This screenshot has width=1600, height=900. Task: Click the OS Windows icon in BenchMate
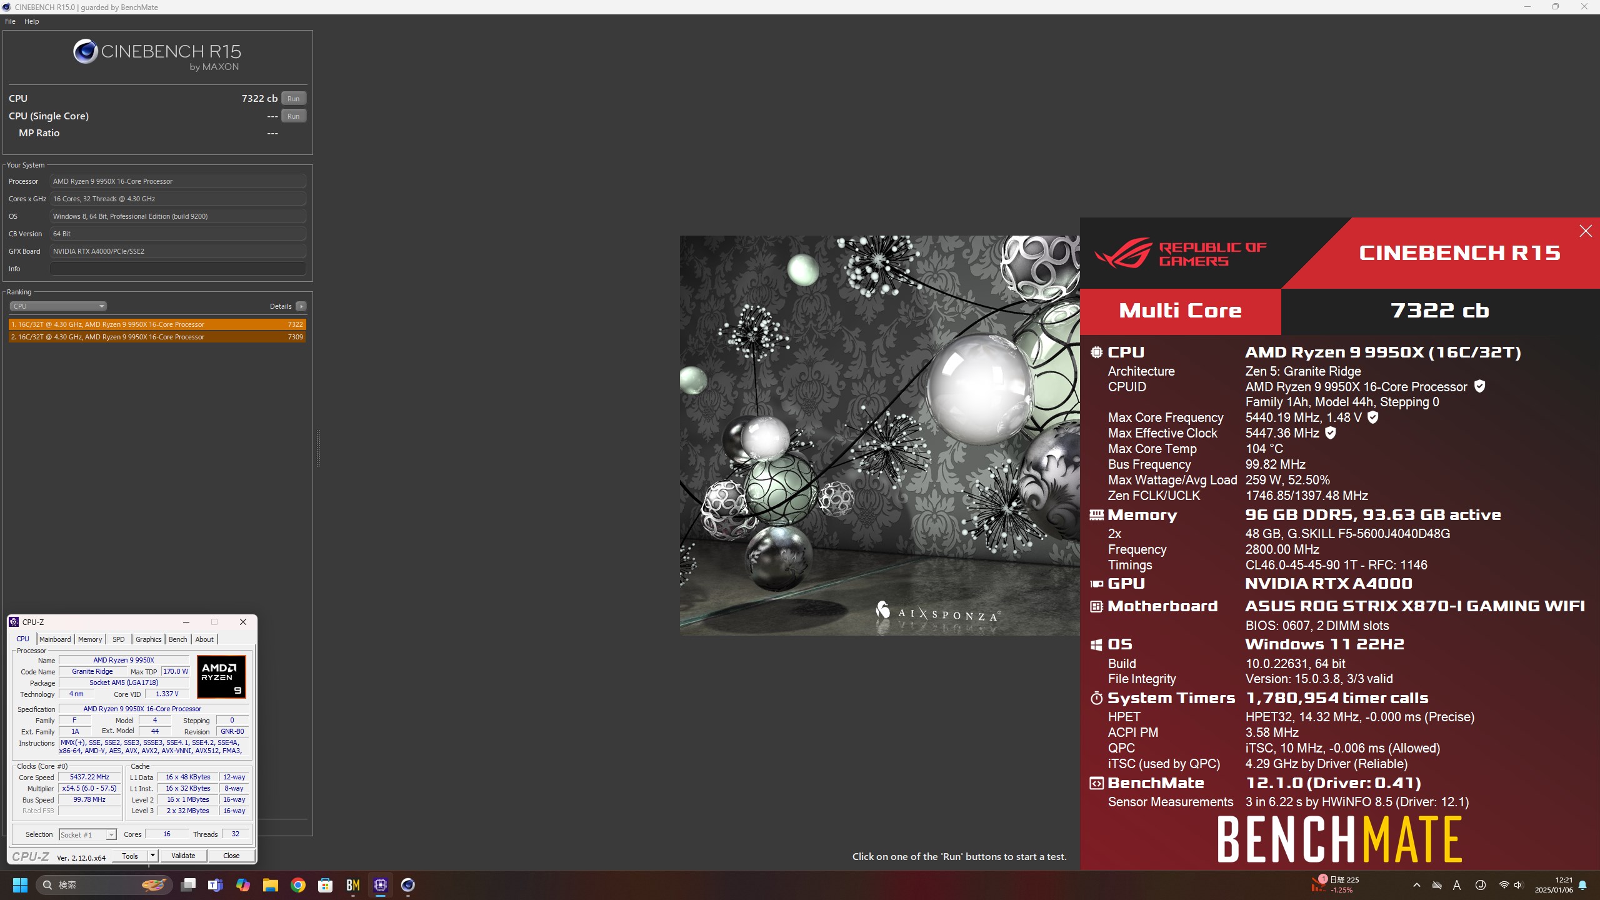tap(1096, 644)
